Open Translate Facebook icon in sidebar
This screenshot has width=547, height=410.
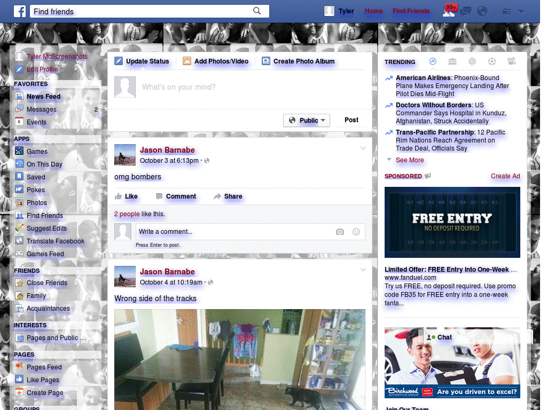coord(19,241)
